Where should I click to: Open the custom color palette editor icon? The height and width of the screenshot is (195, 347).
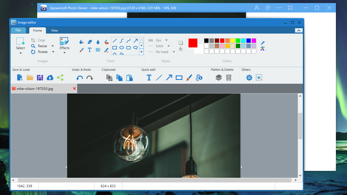[263, 49]
